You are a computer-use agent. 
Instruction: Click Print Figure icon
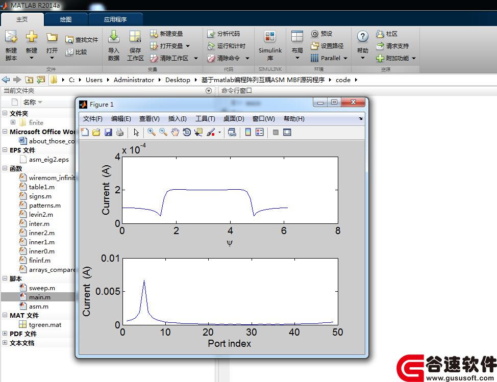pos(120,132)
